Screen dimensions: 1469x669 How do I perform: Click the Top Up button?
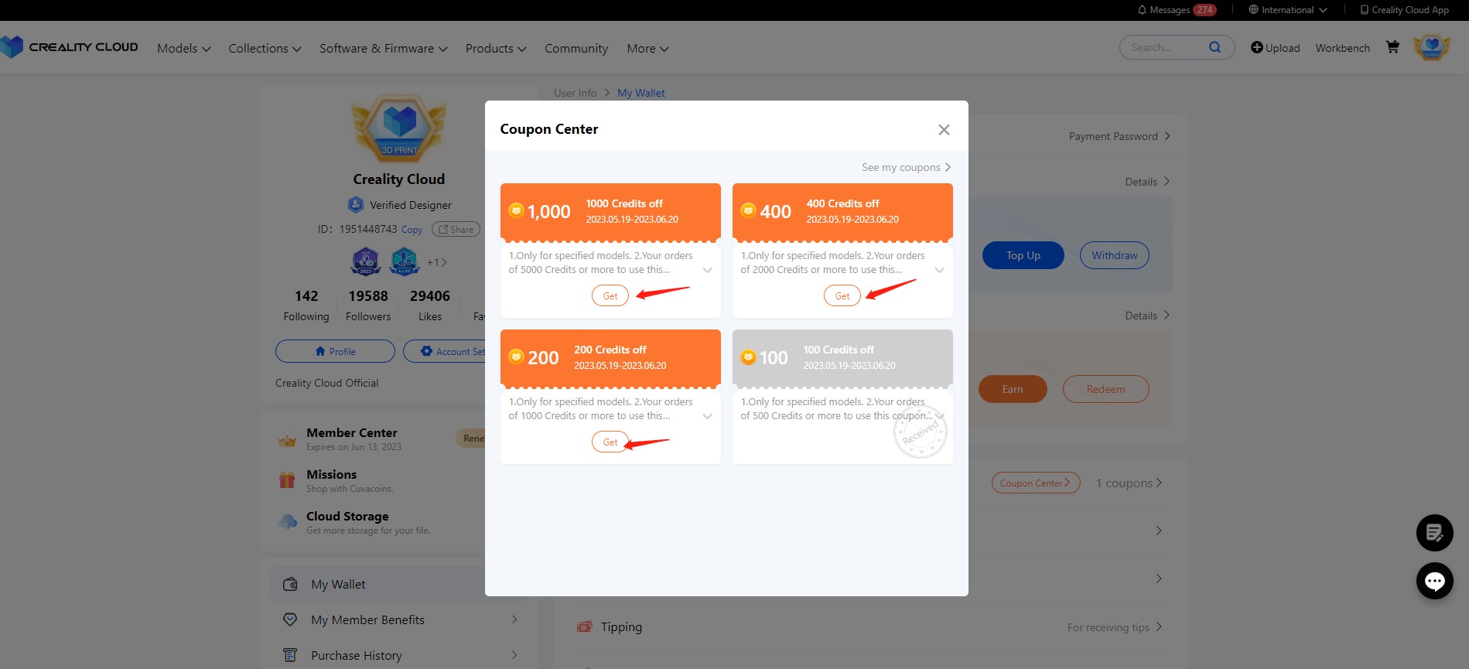pyautogui.click(x=1023, y=255)
